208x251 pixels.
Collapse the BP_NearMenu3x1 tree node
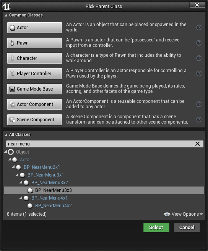(x=17, y=175)
